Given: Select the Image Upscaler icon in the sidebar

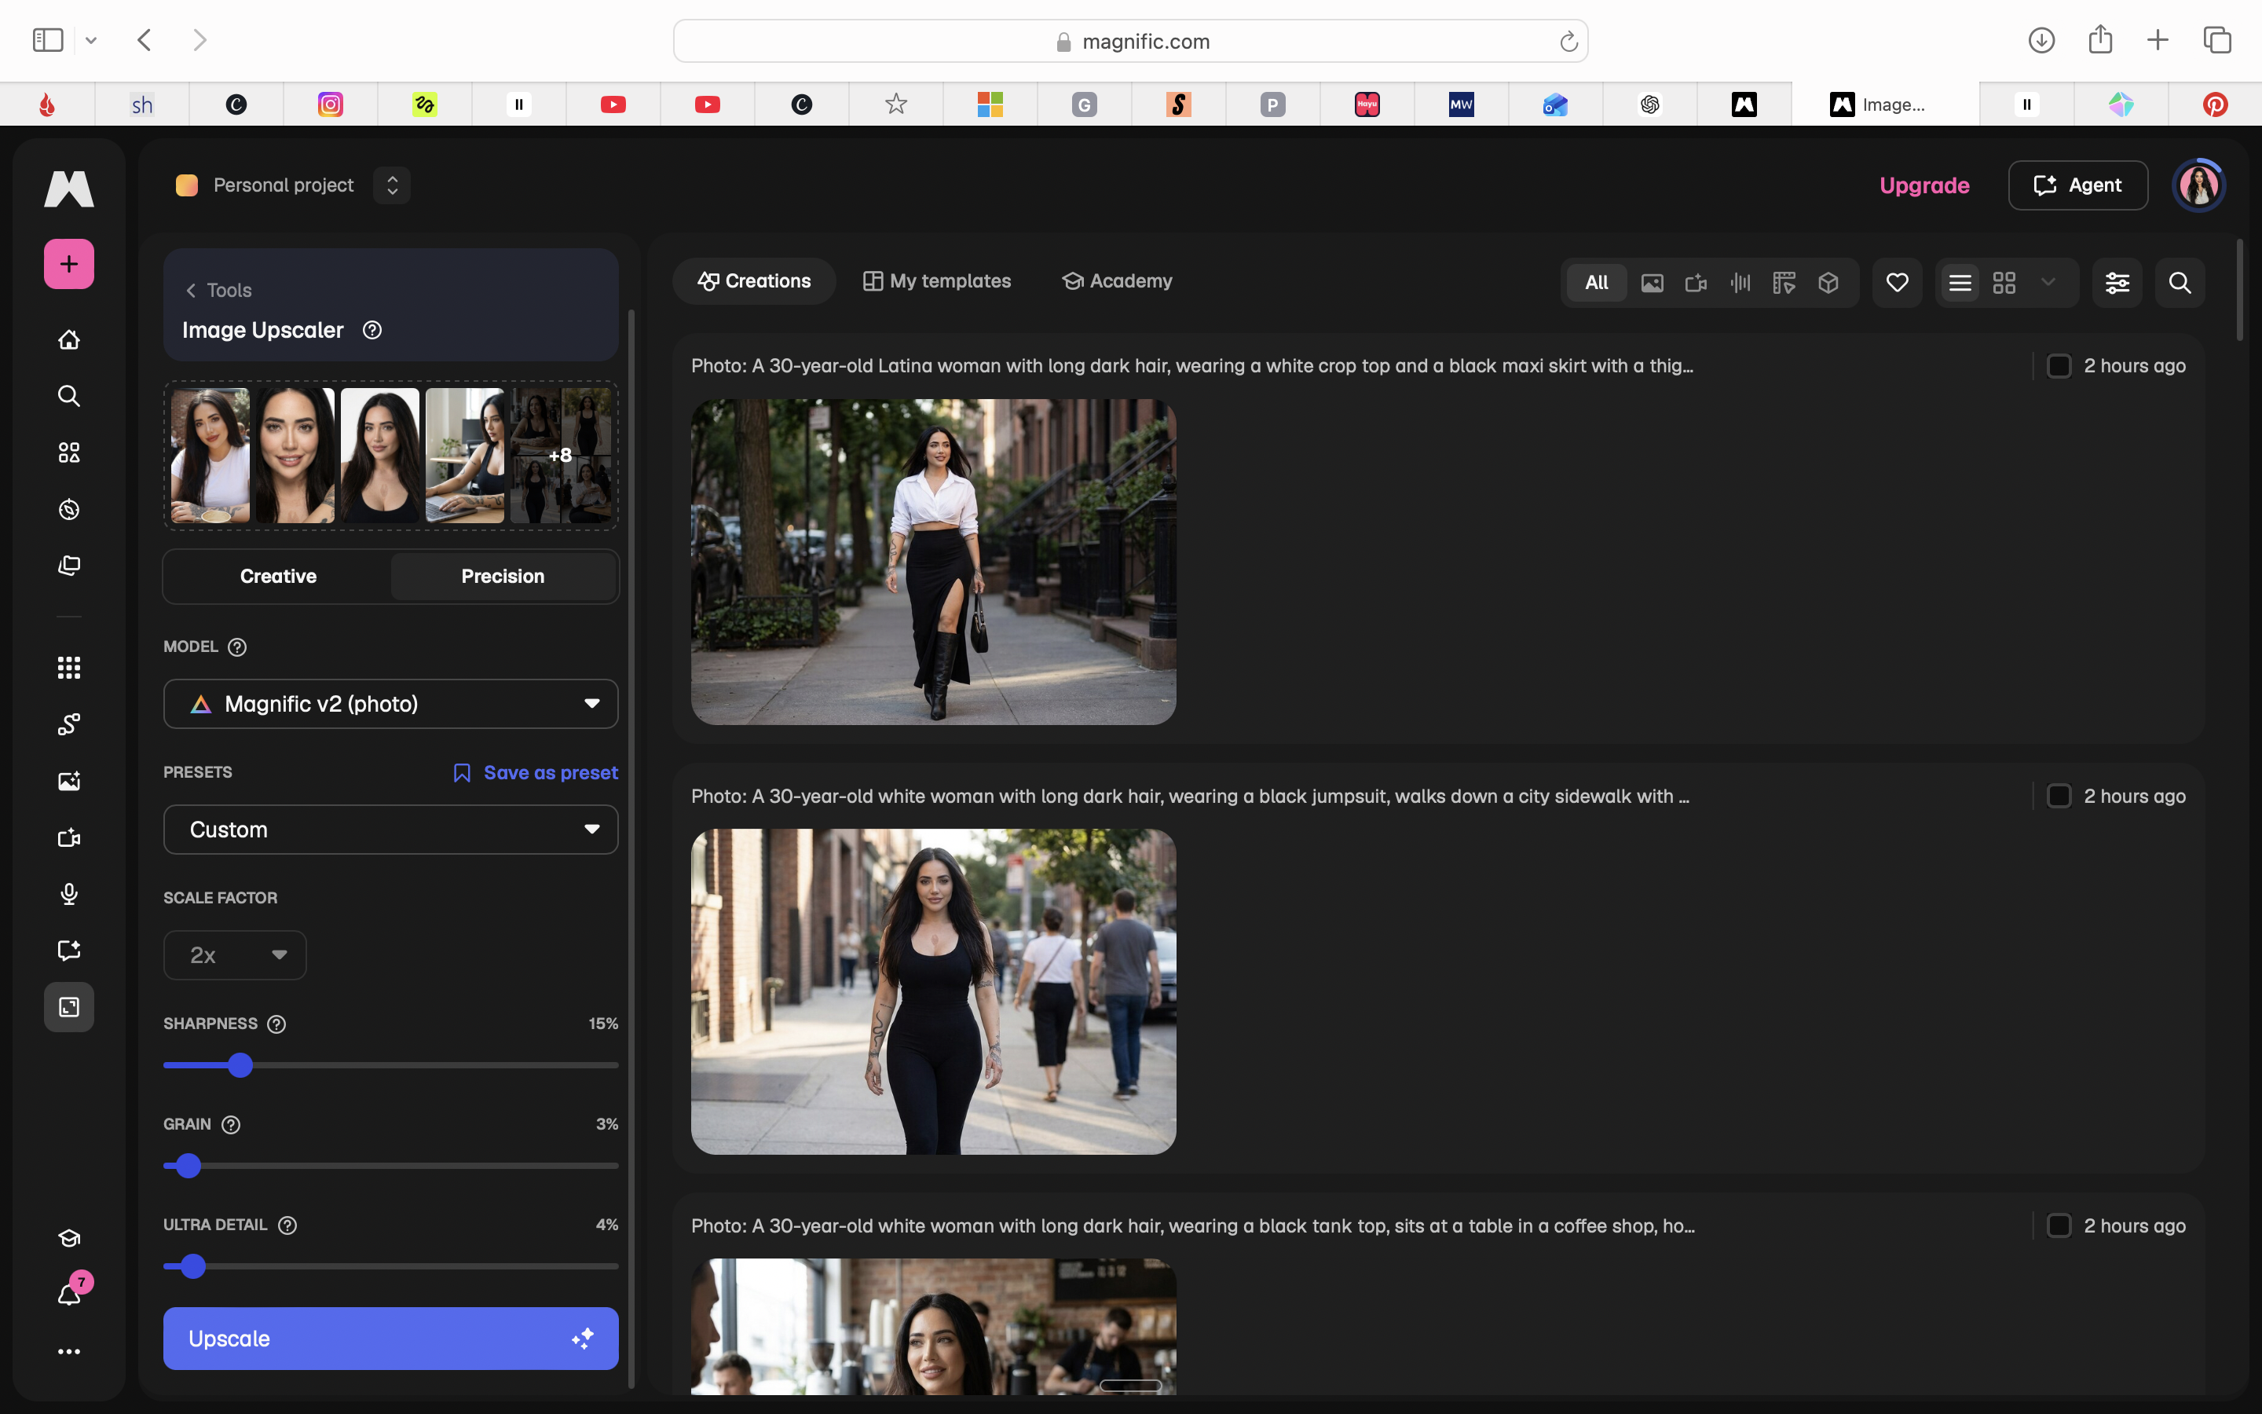Looking at the screenshot, I should pyautogui.click(x=69, y=1007).
